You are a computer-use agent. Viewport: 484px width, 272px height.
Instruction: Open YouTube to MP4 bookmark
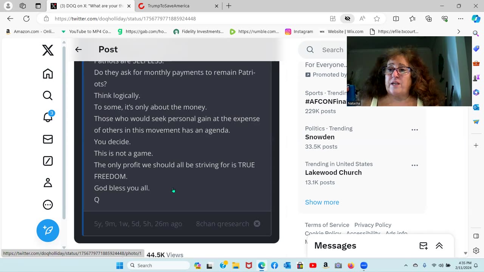(x=86, y=31)
